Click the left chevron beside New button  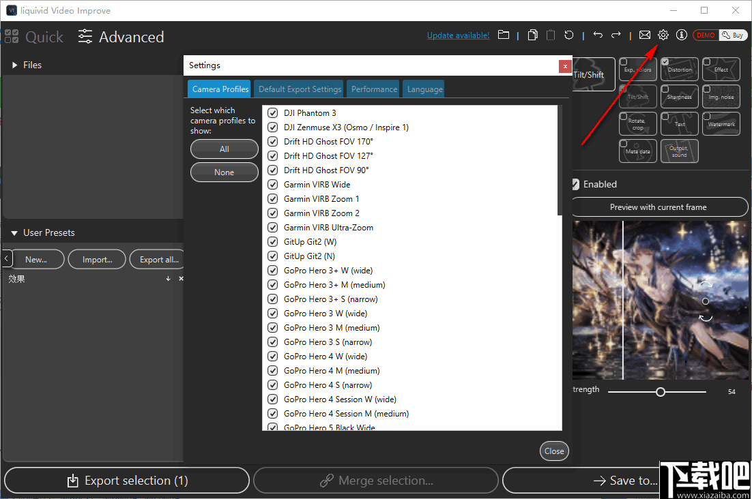(x=5, y=259)
